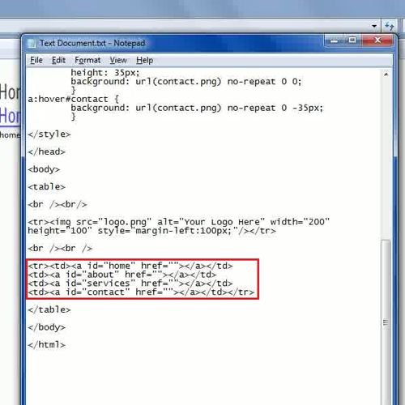Viewport: 405px width, 405px height.
Task: Click the Notepad document icon in title bar
Action: (32, 43)
